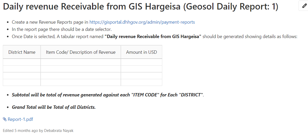Click the bold report name in third bullet

[153, 37]
